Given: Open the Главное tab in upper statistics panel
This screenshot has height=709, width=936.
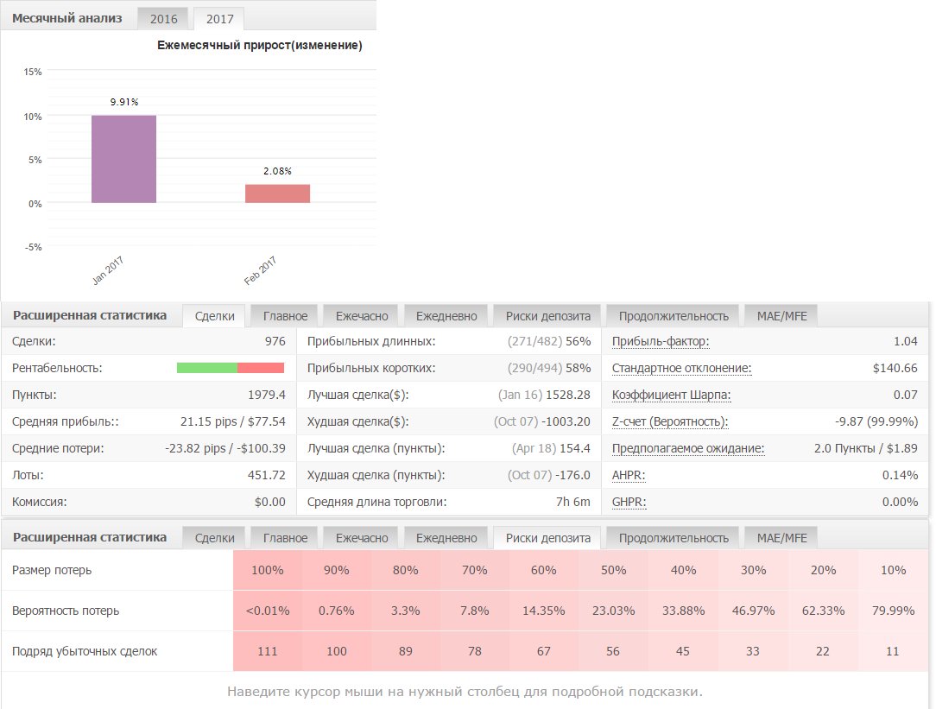Looking at the screenshot, I should click(x=285, y=316).
